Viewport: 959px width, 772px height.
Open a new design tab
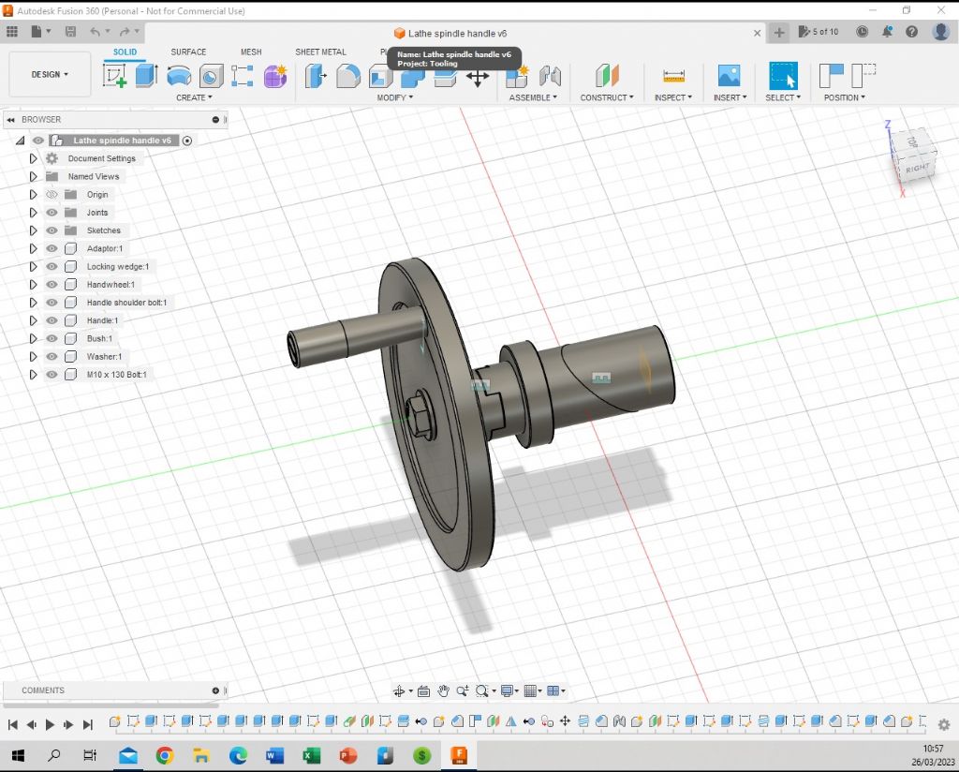click(778, 33)
